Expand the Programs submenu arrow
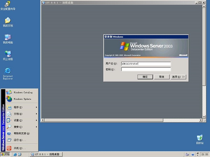Image resolution: width=210 pixels, height=157 pixels. point(36,107)
